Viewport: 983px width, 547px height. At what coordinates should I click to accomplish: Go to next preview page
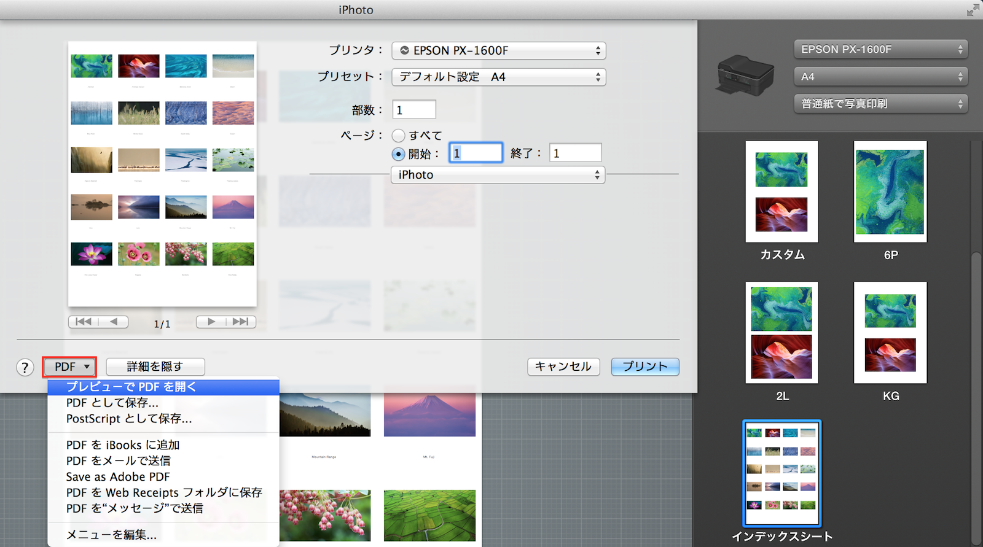[211, 322]
